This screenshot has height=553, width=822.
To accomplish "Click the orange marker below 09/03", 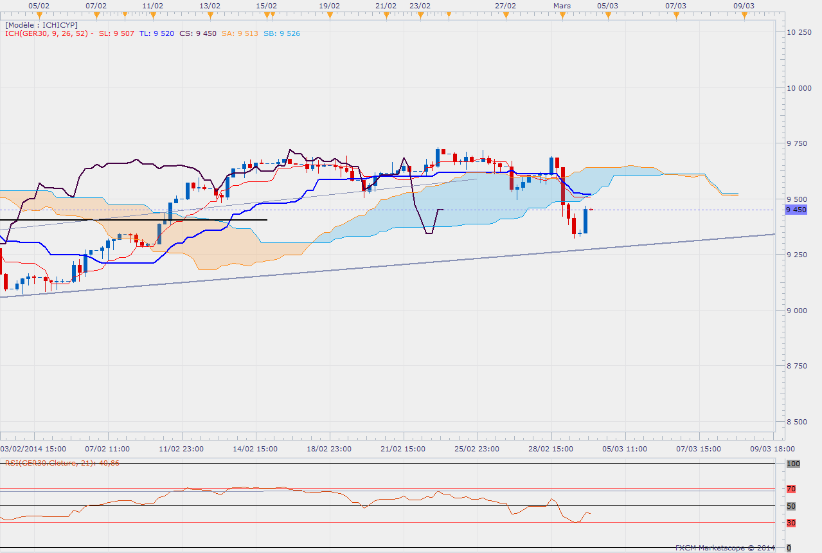I will tap(744, 15).
